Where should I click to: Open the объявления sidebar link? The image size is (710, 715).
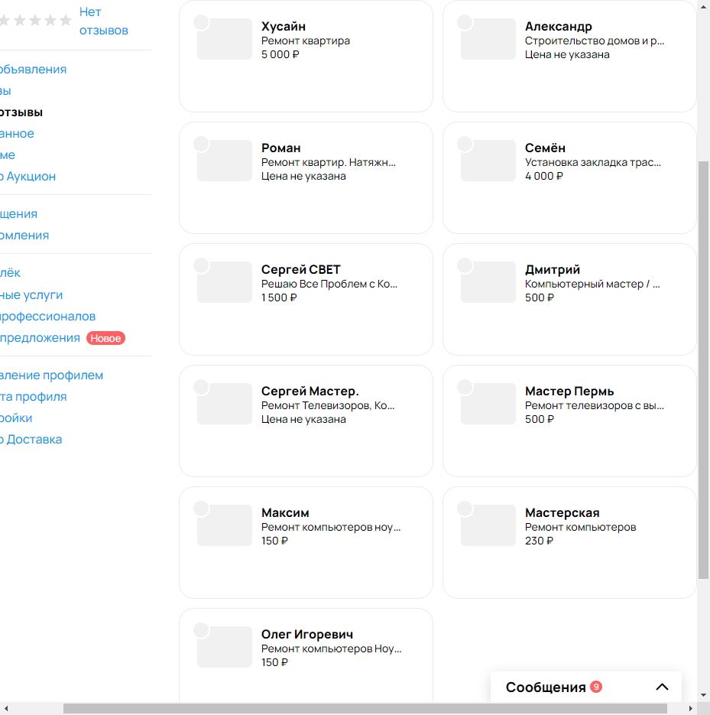[x=33, y=70]
